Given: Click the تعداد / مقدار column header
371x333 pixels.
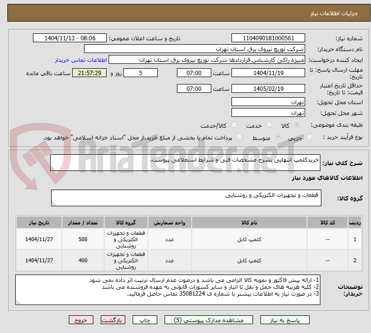Looking at the screenshot, I should coord(83,222).
